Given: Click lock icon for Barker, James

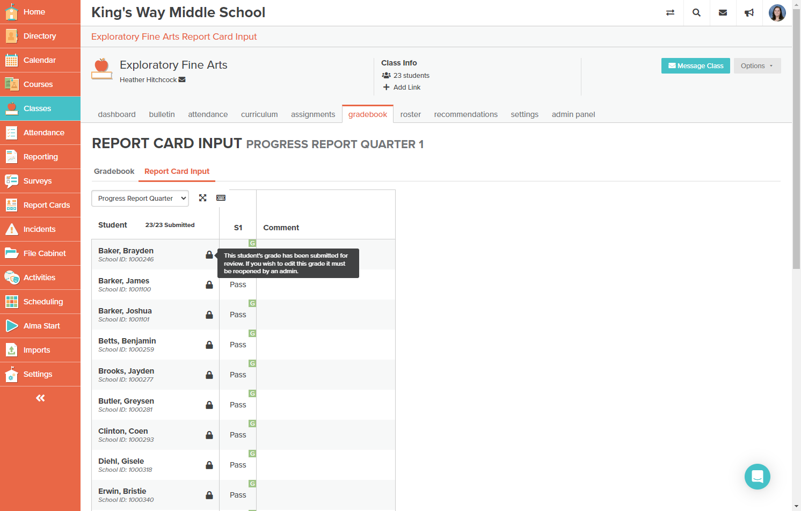Looking at the screenshot, I should (209, 284).
